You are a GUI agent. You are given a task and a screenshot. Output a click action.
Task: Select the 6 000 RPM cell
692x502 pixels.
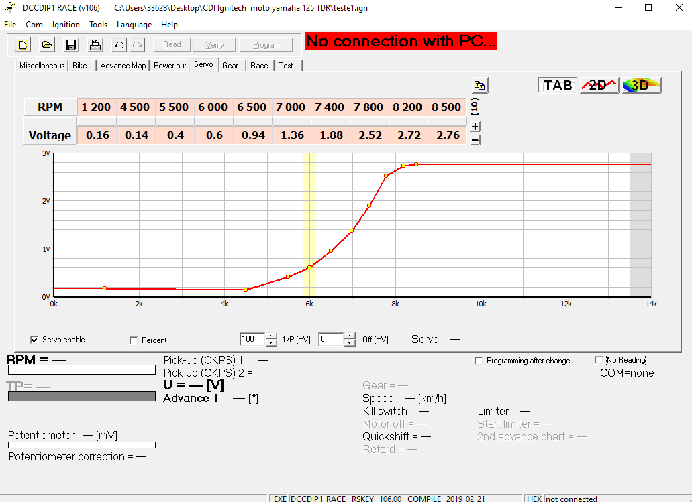[x=213, y=107]
